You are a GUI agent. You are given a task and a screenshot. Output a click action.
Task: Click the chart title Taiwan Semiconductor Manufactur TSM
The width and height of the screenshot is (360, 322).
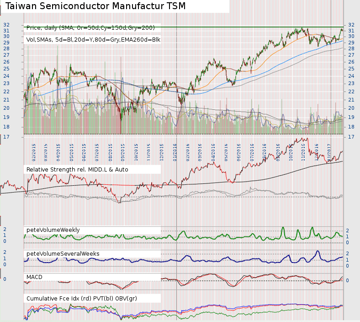point(95,6)
